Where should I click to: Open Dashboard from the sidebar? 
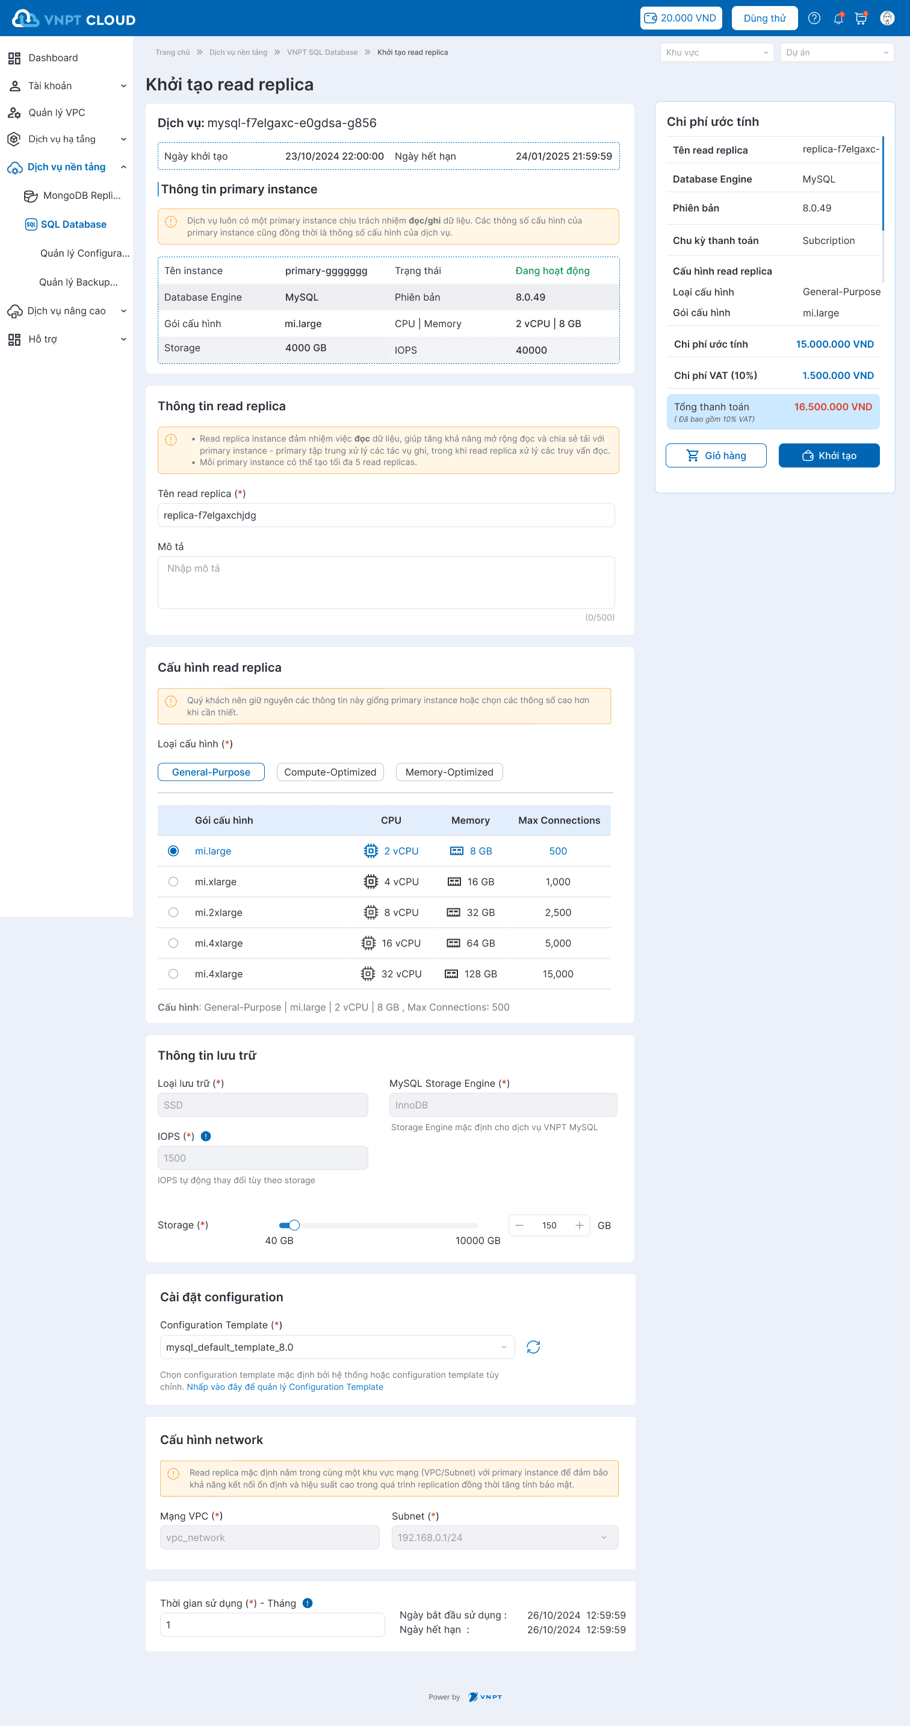coord(53,58)
